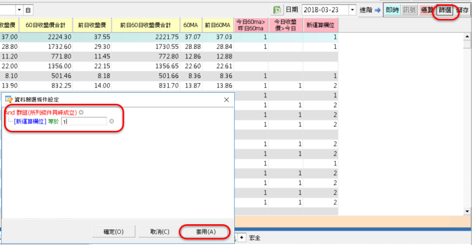Select the cell with value 831.70
The height and width of the screenshot is (245, 472).
pyautogui.click(x=146, y=85)
